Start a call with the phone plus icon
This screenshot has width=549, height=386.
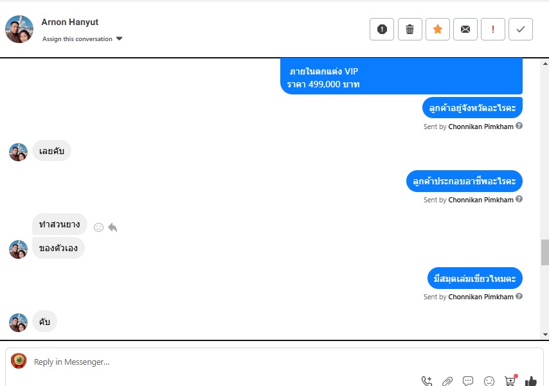[x=427, y=381]
